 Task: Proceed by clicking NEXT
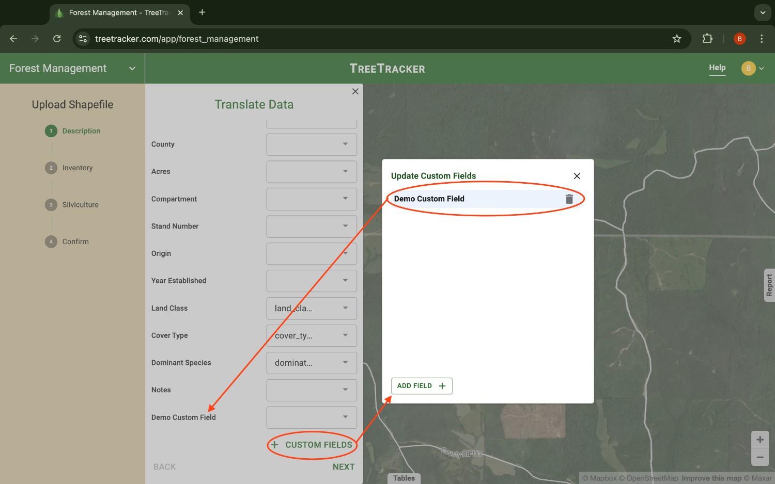click(x=343, y=466)
